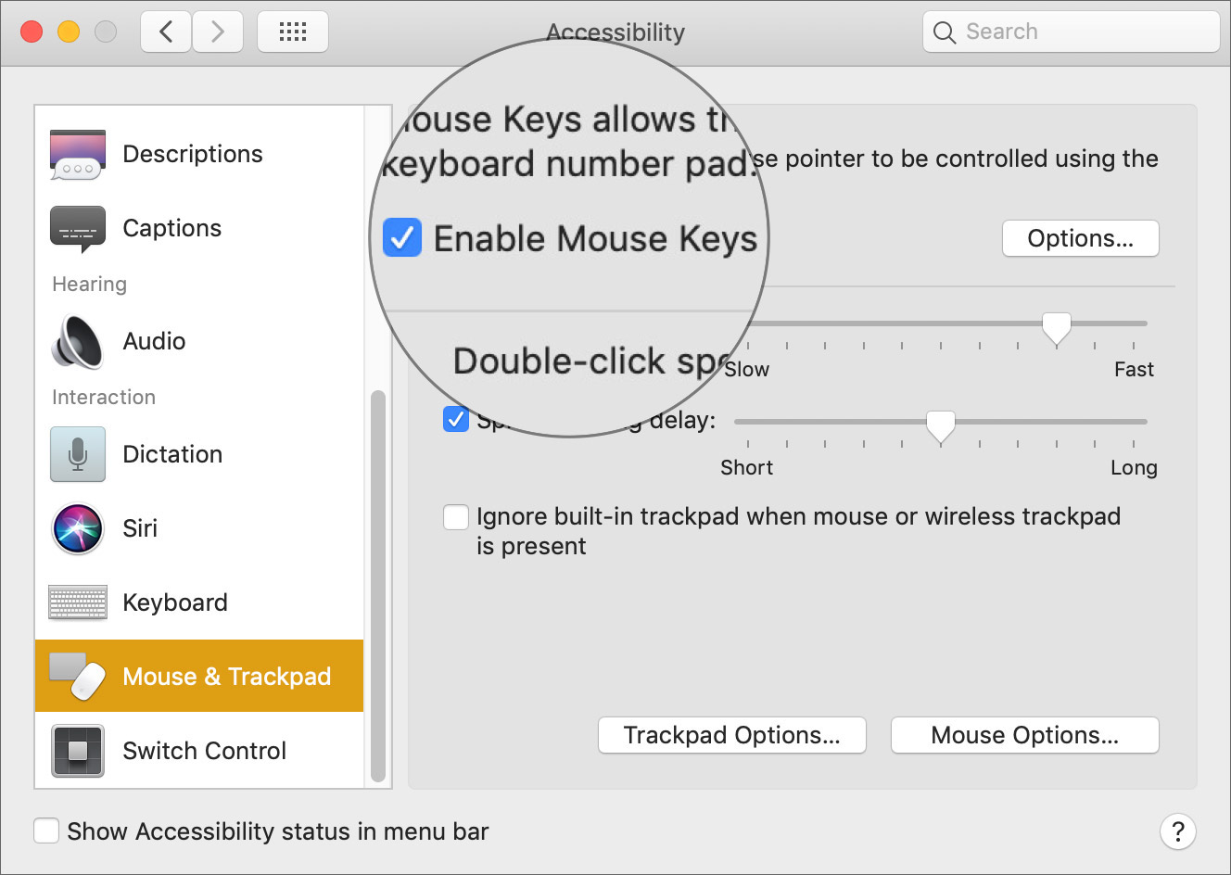
Task: Click the back navigation chevron
Action: click(x=165, y=31)
